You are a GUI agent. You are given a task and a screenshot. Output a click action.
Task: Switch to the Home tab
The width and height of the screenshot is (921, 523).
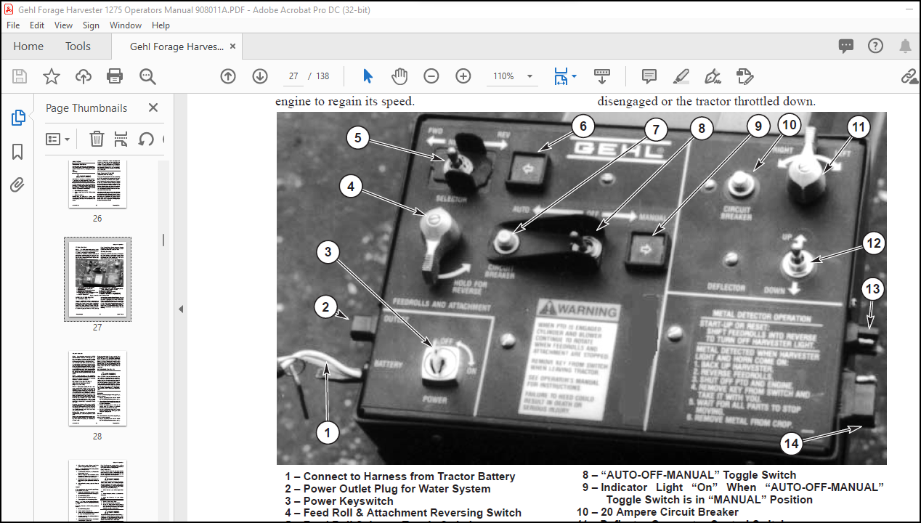click(28, 46)
